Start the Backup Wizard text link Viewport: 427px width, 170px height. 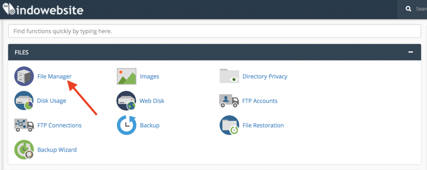click(57, 150)
